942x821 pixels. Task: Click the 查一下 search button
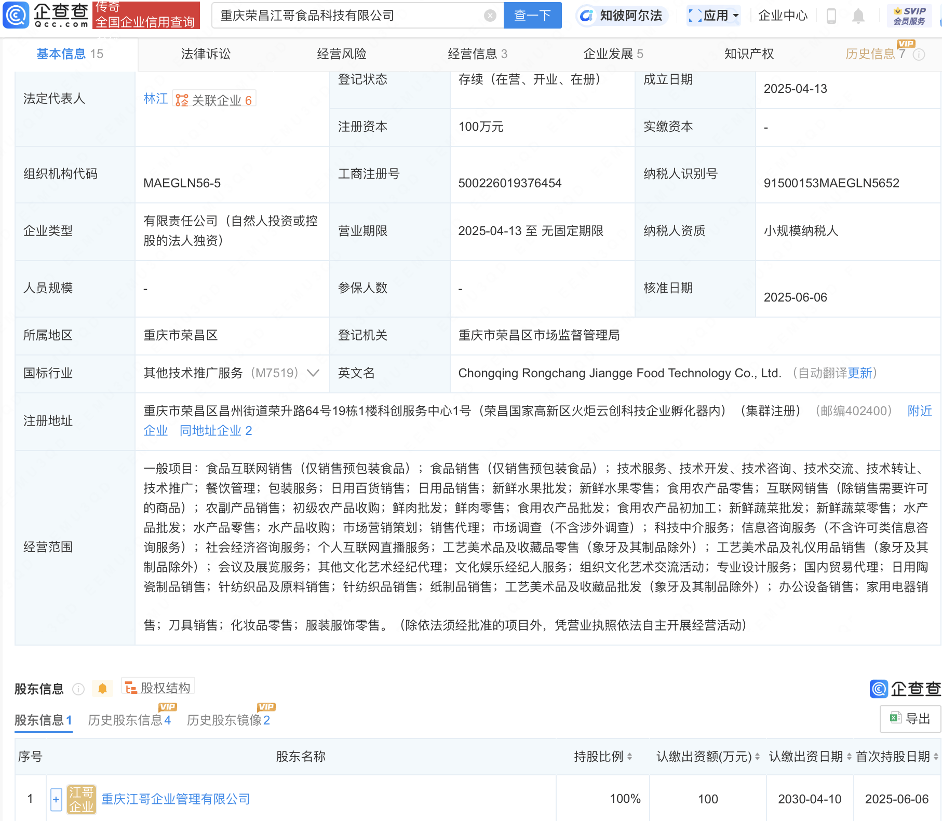point(532,16)
